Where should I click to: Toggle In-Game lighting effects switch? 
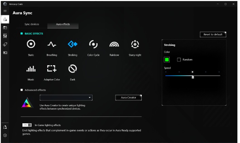[x=27, y=125]
